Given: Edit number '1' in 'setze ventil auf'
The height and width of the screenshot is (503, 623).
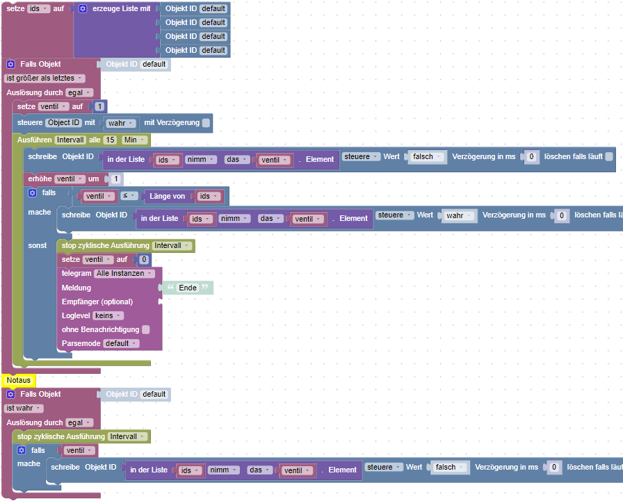Looking at the screenshot, I should pos(99,106).
